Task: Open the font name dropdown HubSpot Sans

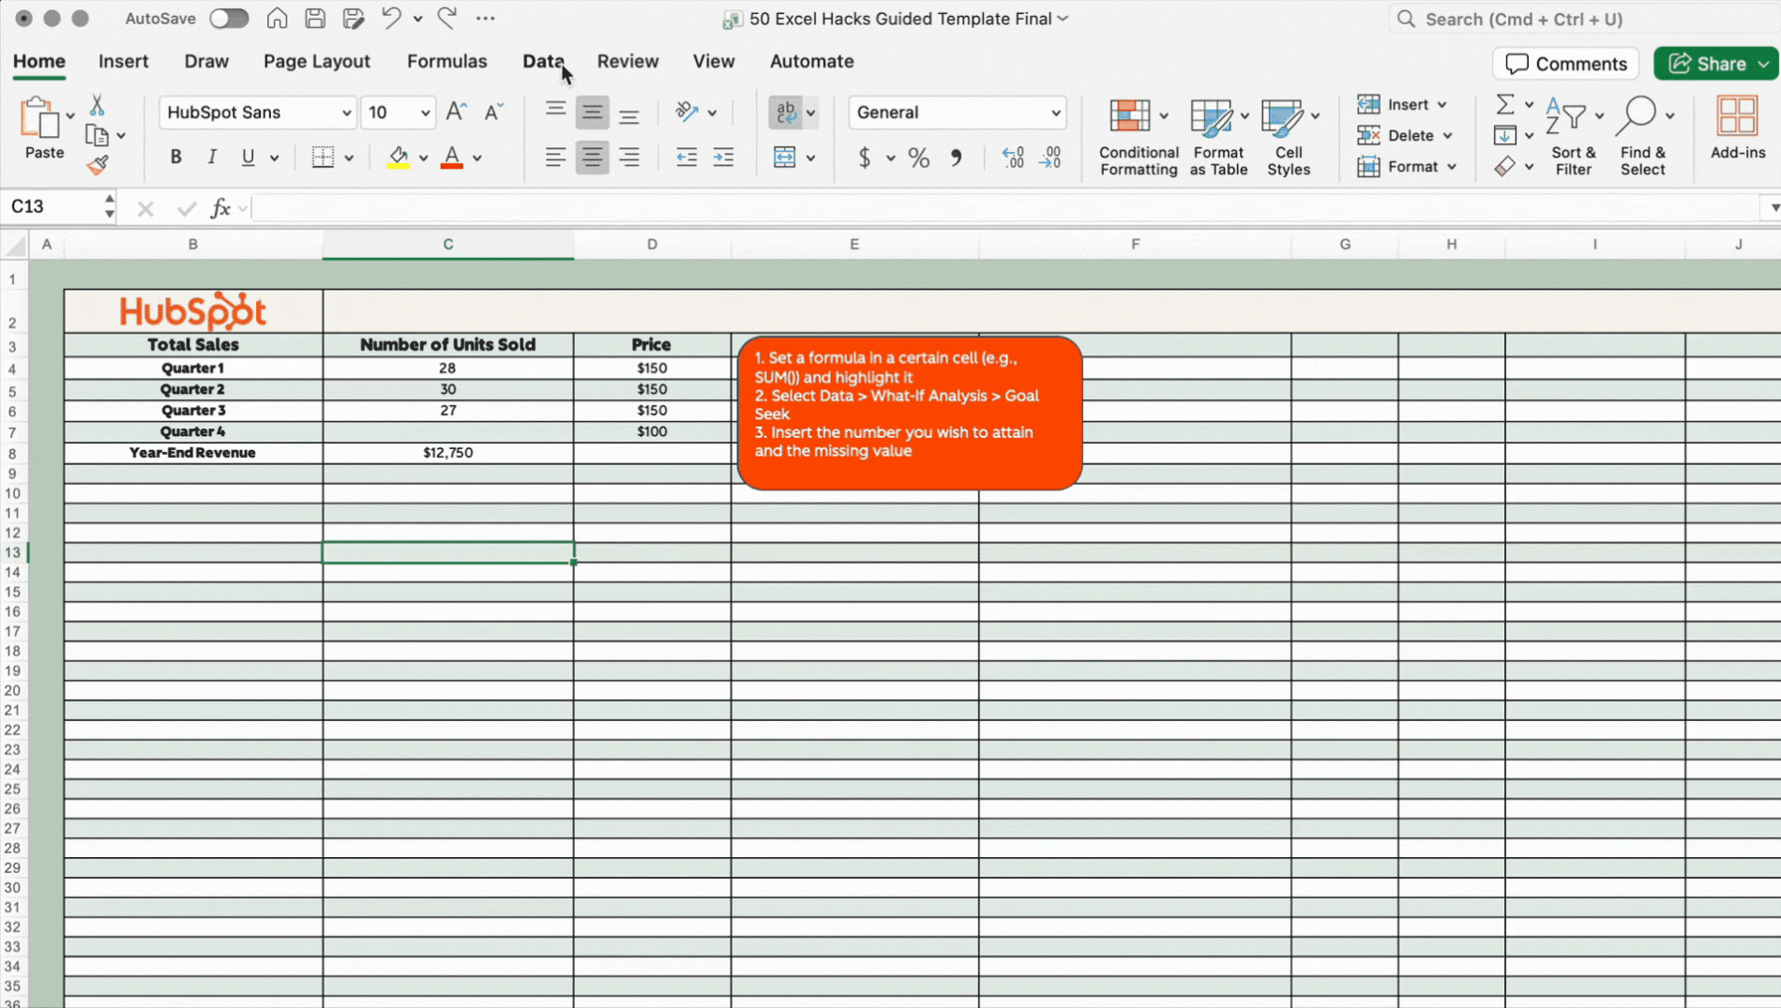Action: (x=258, y=113)
